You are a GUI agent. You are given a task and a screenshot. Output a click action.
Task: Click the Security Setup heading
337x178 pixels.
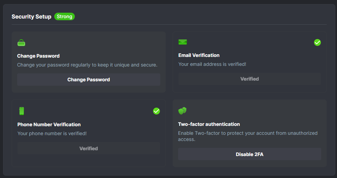[32, 16]
